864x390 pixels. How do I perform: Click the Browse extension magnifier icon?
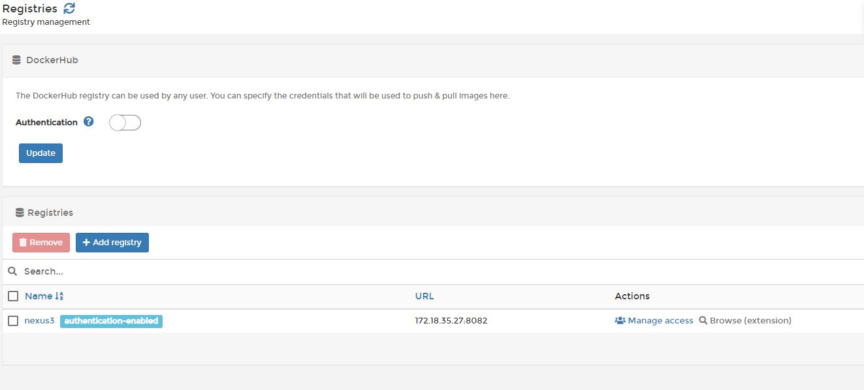tap(703, 321)
